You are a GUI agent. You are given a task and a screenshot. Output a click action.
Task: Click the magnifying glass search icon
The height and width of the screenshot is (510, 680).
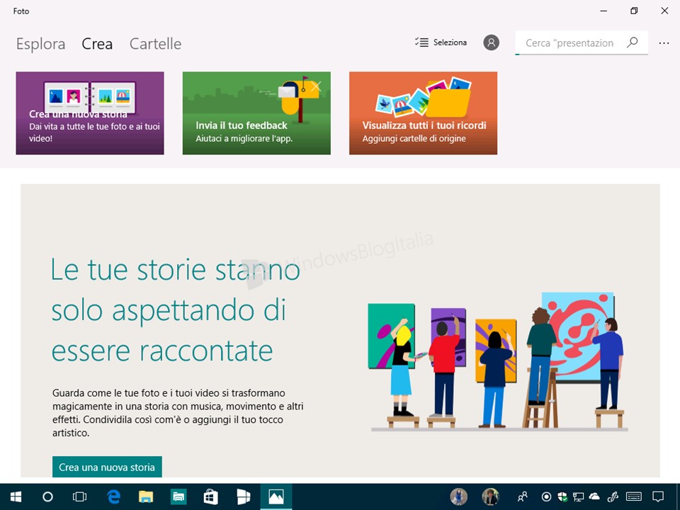[x=633, y=42]
